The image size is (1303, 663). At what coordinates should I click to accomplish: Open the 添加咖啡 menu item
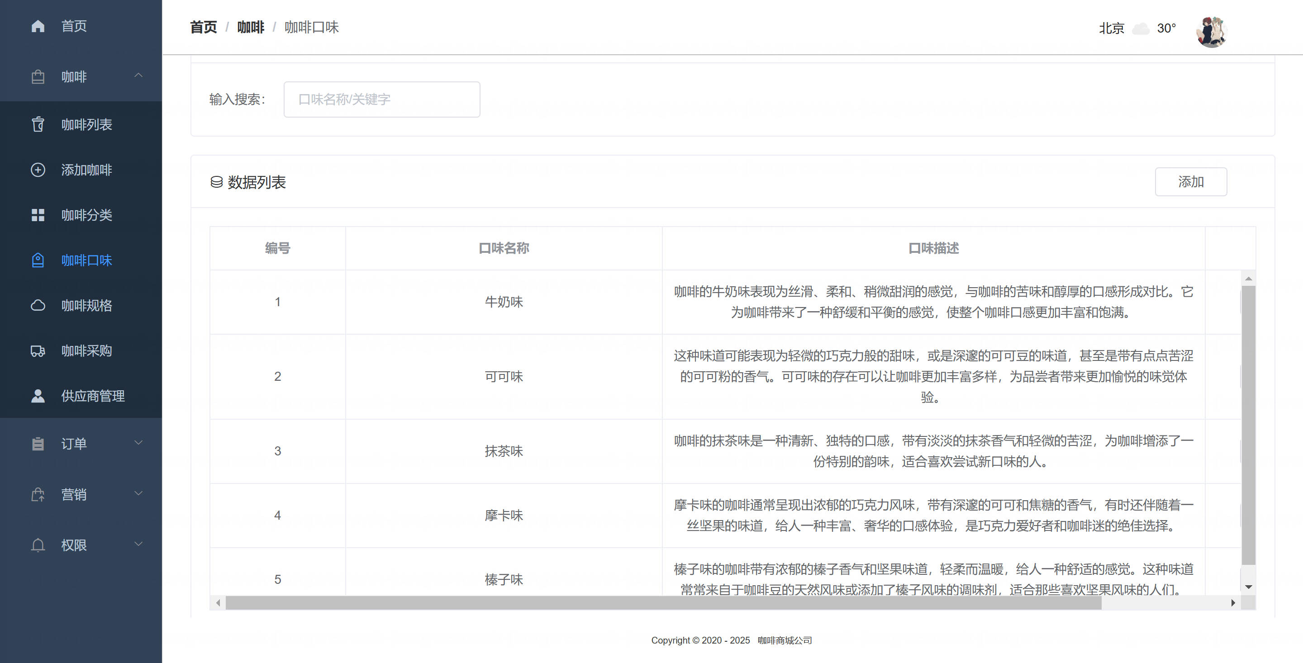click(x=81, y=170)
